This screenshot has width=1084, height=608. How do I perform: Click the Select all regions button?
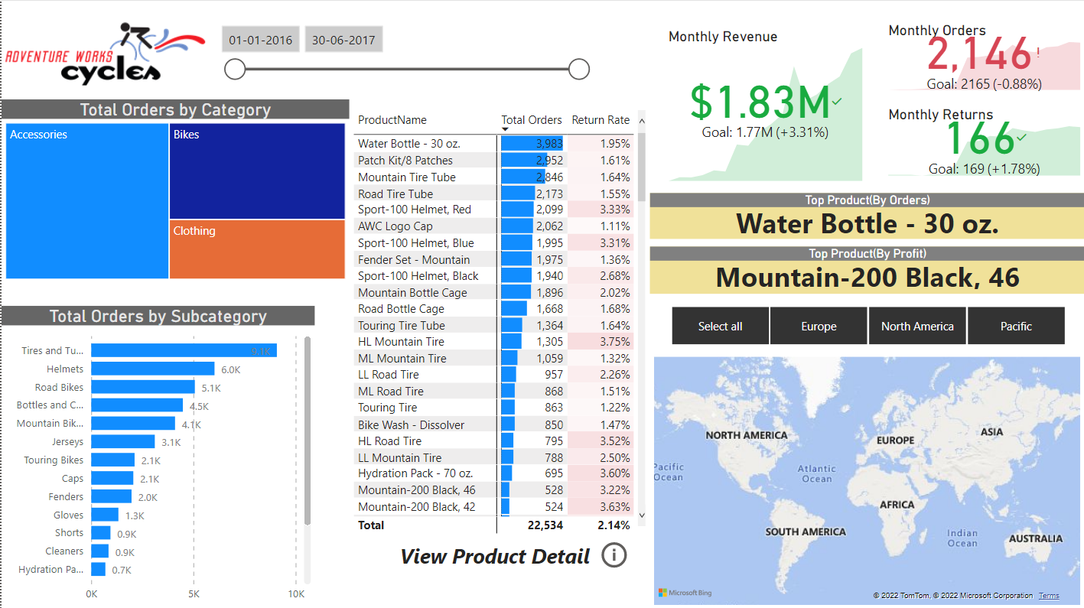coord(720,325)
